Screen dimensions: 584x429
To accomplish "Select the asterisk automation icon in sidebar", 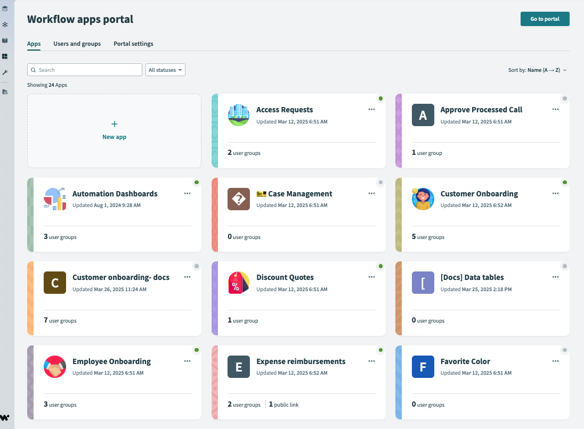I will tap(5, 24).
